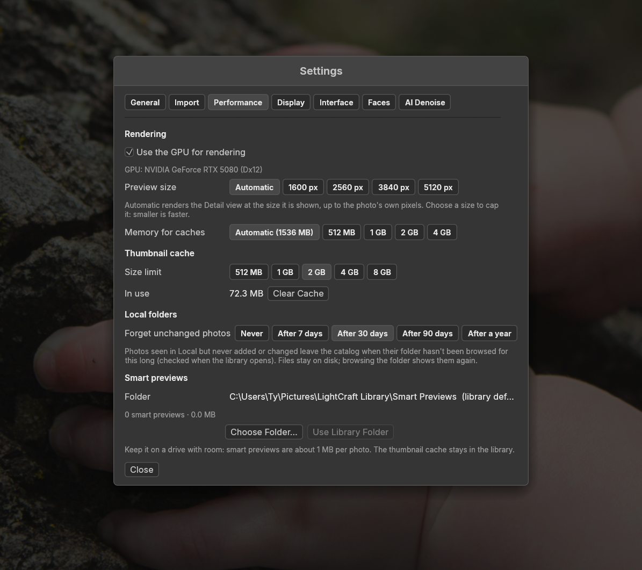Set thumbnail cache size limit to 2 GB
Image resolution: width=642 pixels, height=570 pixels.
pos(316,272)
